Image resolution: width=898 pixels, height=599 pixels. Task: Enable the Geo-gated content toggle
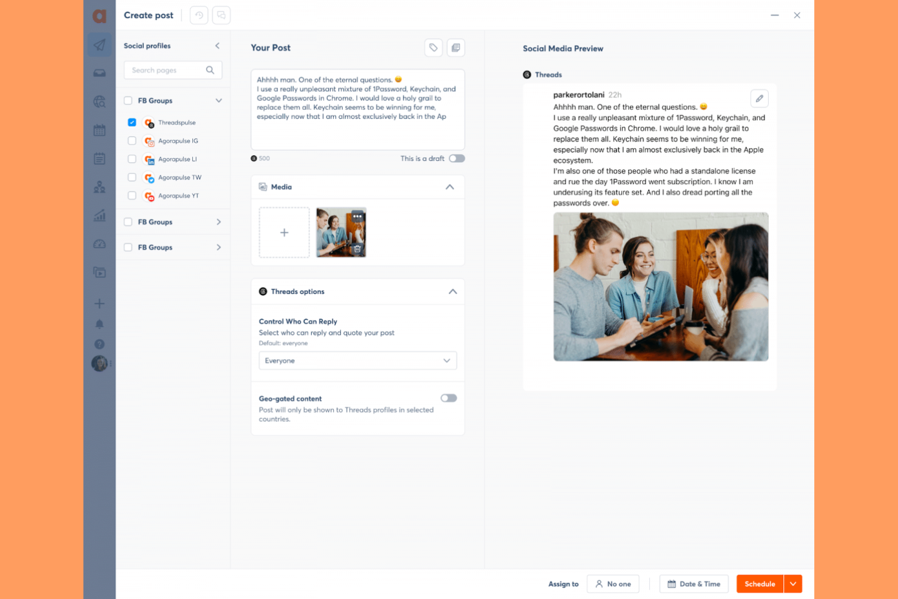pos(448,398)
